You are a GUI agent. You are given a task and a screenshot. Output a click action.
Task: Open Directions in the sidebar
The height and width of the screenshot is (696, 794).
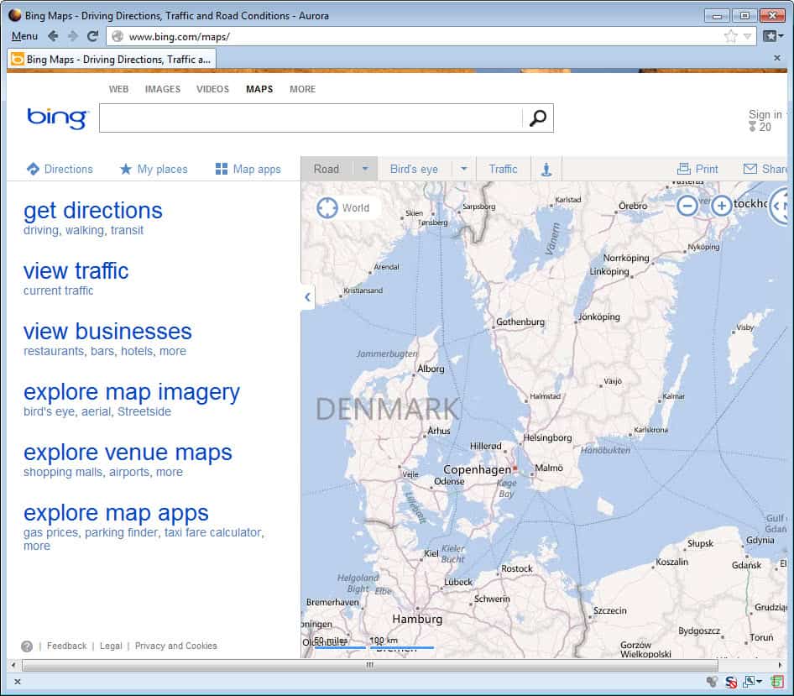coord(60,169)
